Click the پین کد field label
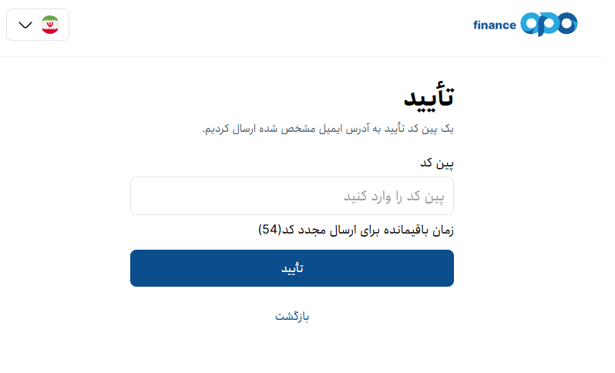 click(x=437, y=162)
